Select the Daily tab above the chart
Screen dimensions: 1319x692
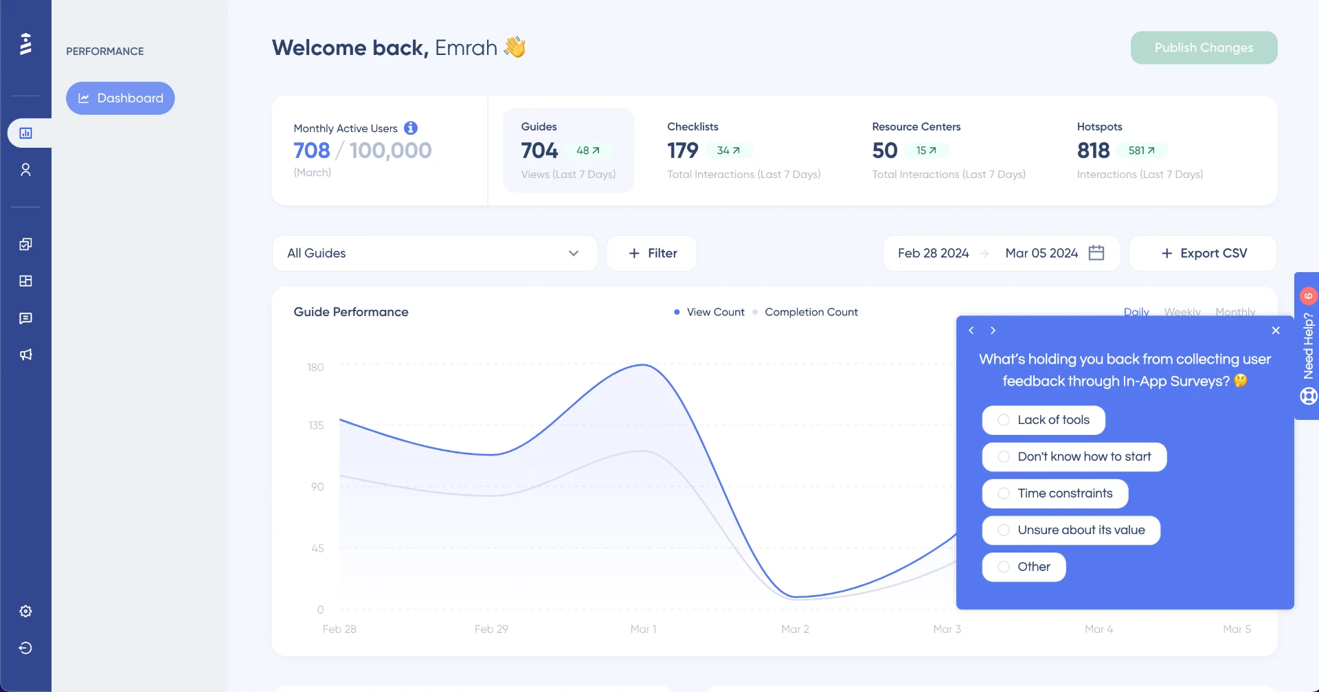tap(1136, 311)
